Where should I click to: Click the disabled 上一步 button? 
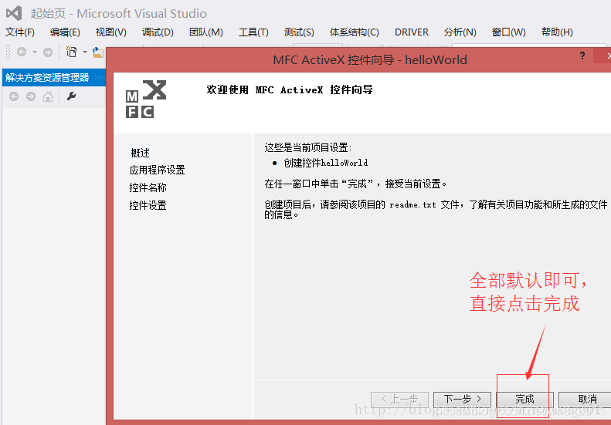(400, 400)
